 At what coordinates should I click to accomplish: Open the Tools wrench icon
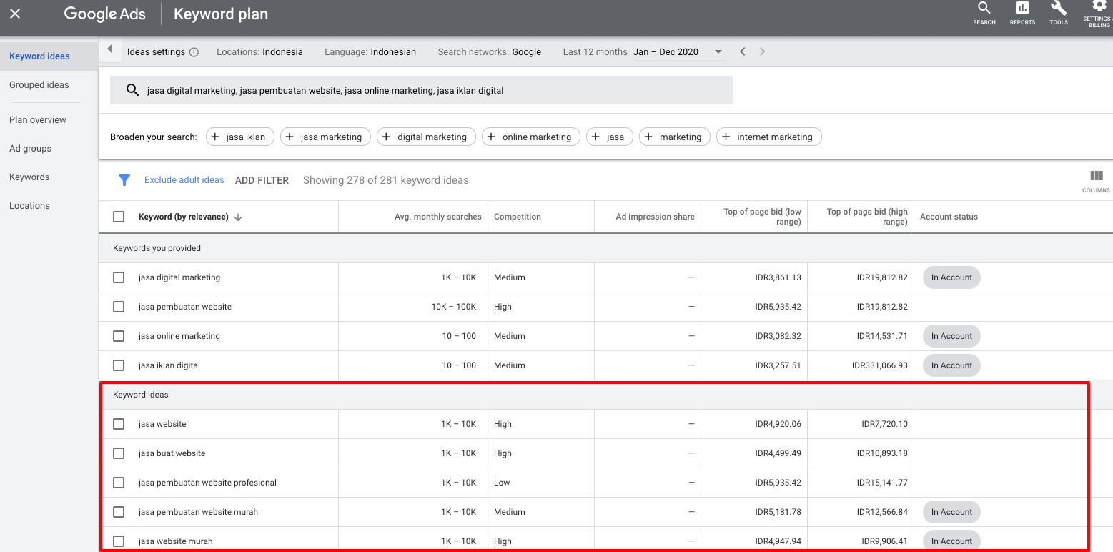point(1059,12)
